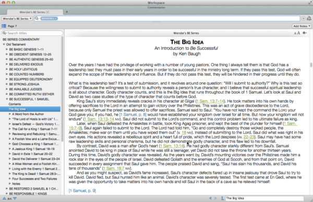
Task: Click the recycle/library icon beside search field
Action: pyautogui.click(x=309, y=19)
